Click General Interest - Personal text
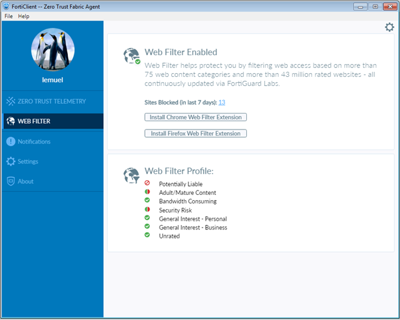This screenshot has width=400, height=320. click(193, 219)
